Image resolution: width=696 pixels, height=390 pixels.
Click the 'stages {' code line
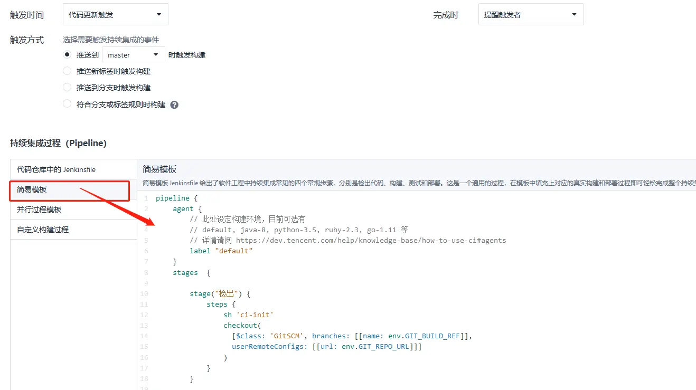click(192, 272)
